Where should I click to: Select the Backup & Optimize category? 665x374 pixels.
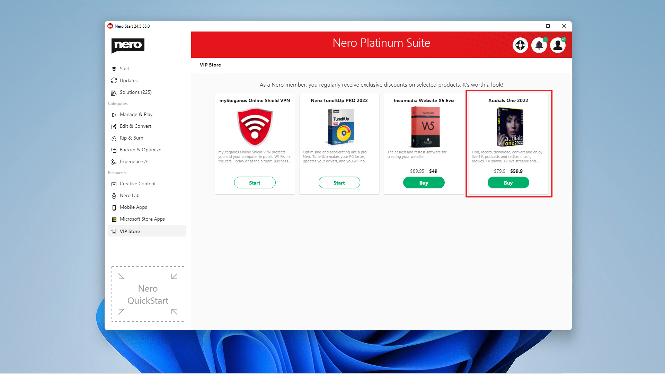(x=147, y=150)
